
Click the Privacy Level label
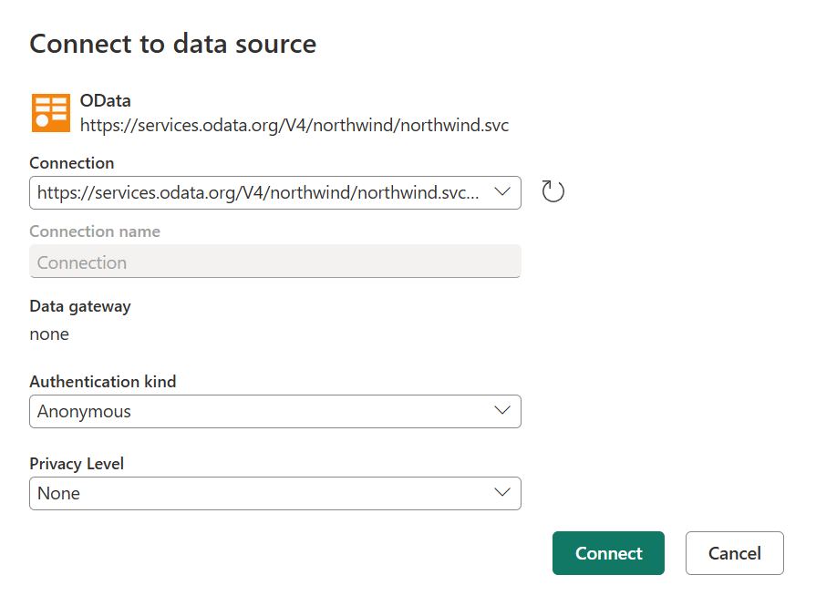(x=77, y=464)
